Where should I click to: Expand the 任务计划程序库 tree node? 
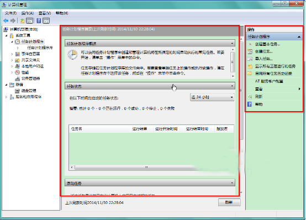[18, 48]
